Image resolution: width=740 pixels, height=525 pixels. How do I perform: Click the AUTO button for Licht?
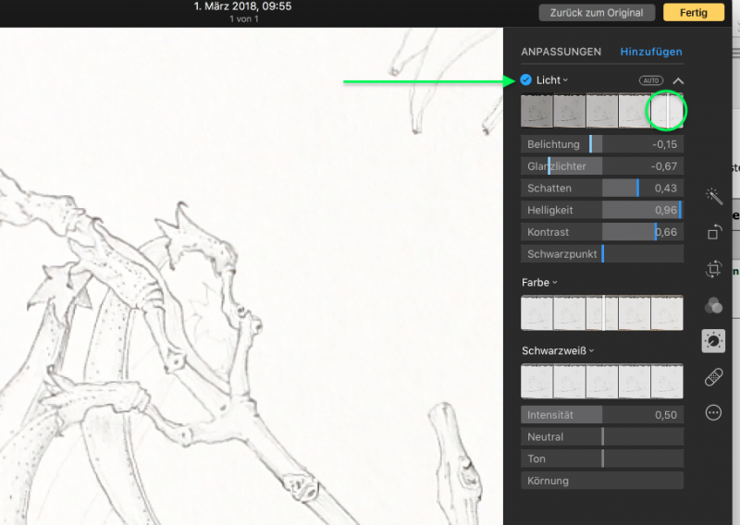point(651,80)
